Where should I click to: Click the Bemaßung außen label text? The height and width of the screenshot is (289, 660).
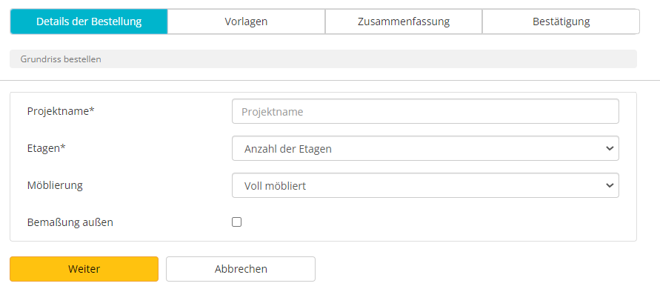click(70, 222)
